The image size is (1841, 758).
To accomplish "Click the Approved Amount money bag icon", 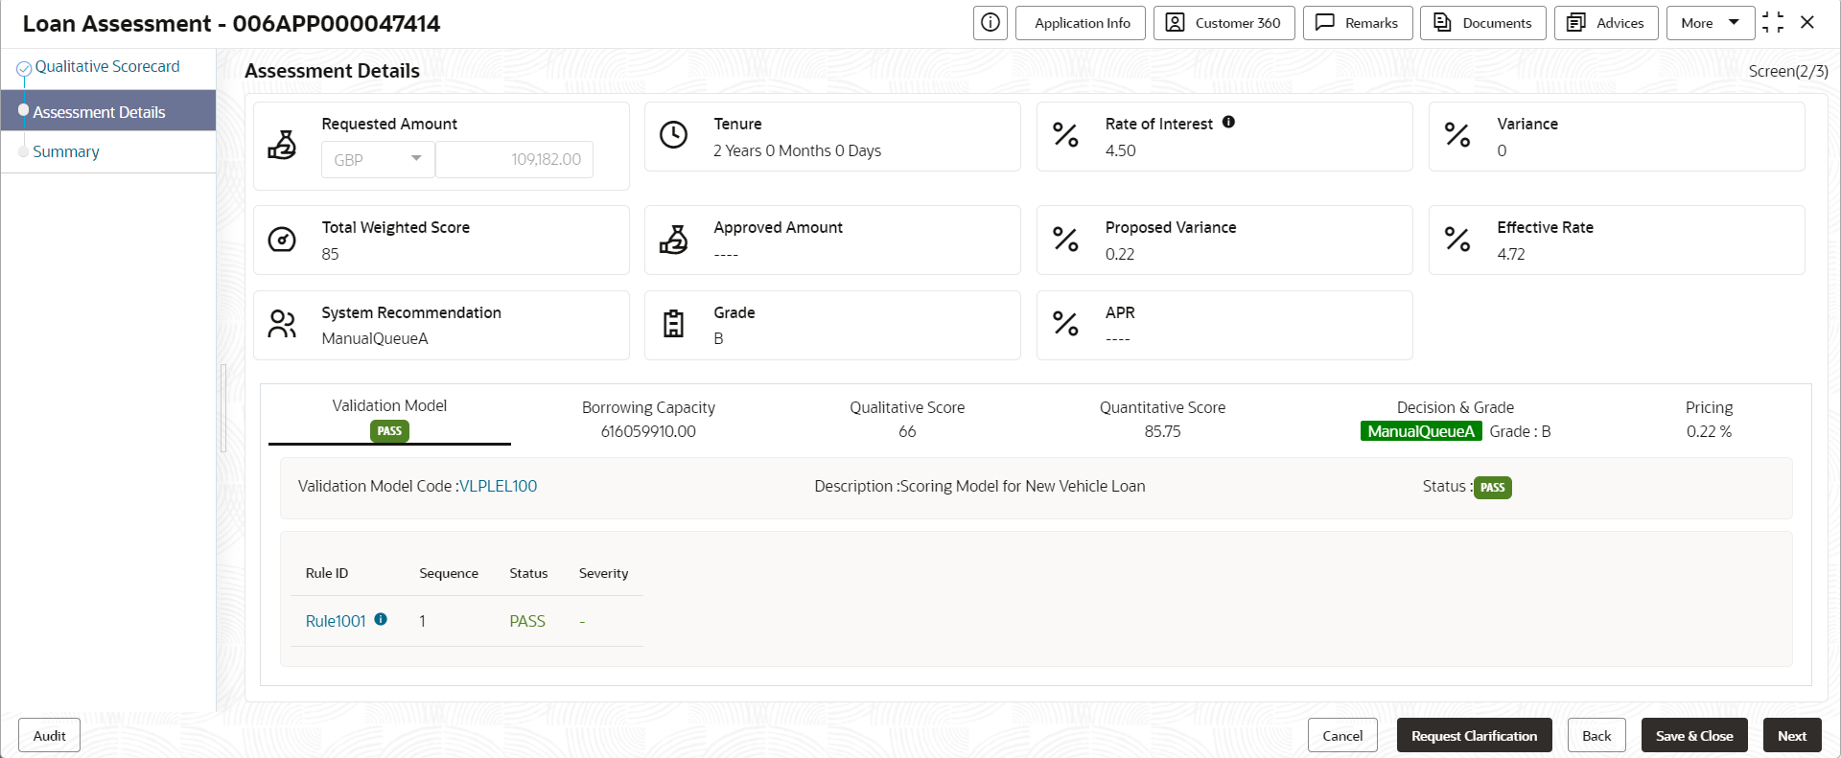I will [x=674, y=240].
